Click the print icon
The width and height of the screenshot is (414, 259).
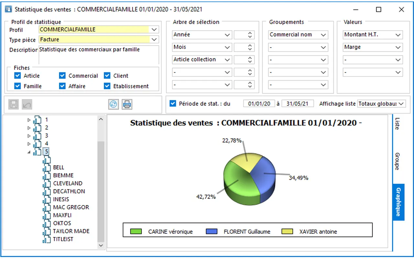coord(127,104)
